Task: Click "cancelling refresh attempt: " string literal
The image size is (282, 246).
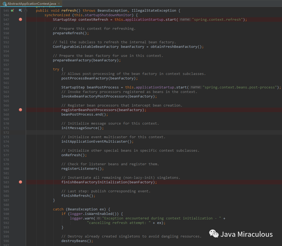Action: pos(119,223)
